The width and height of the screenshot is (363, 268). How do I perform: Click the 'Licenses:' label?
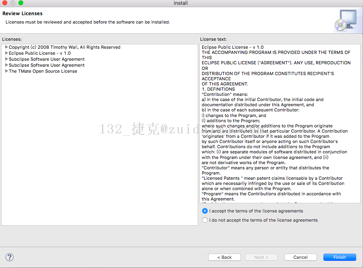click(x=12, y=39)
